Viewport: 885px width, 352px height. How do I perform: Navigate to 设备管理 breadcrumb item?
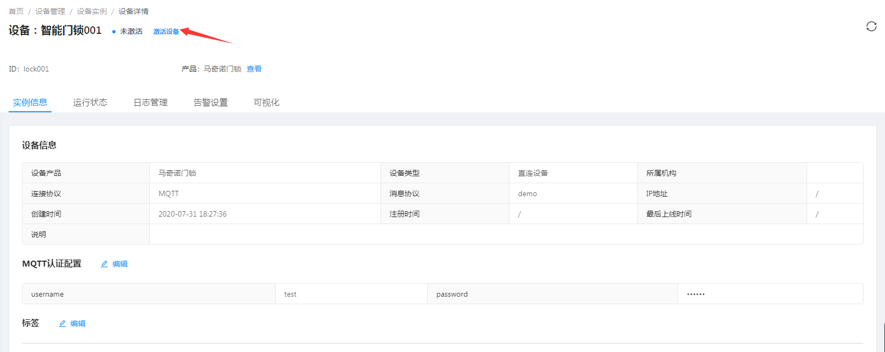pyautogui.click(x=50, y=11)
